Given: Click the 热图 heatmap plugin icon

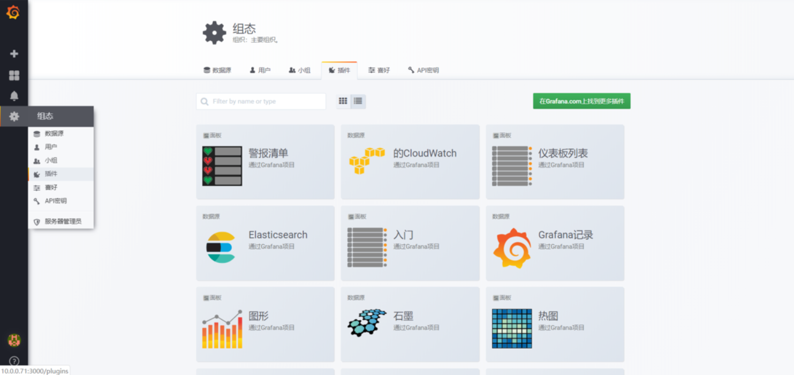Looking at the screenshot, I should [x=512, y=328].
